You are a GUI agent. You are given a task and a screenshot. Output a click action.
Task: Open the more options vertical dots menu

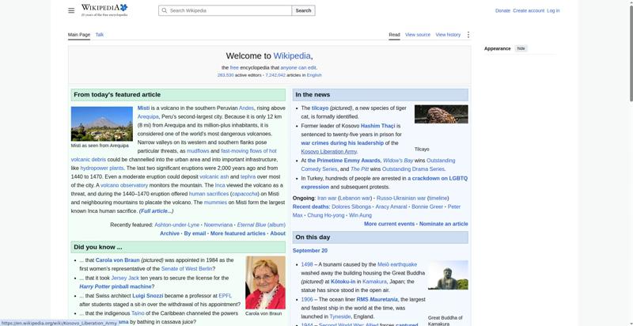pos(468,35)
